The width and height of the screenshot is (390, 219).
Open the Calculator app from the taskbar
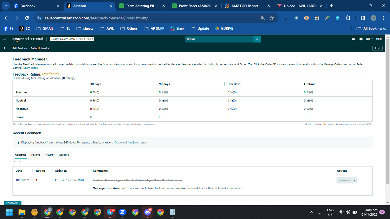coord(172,212)
